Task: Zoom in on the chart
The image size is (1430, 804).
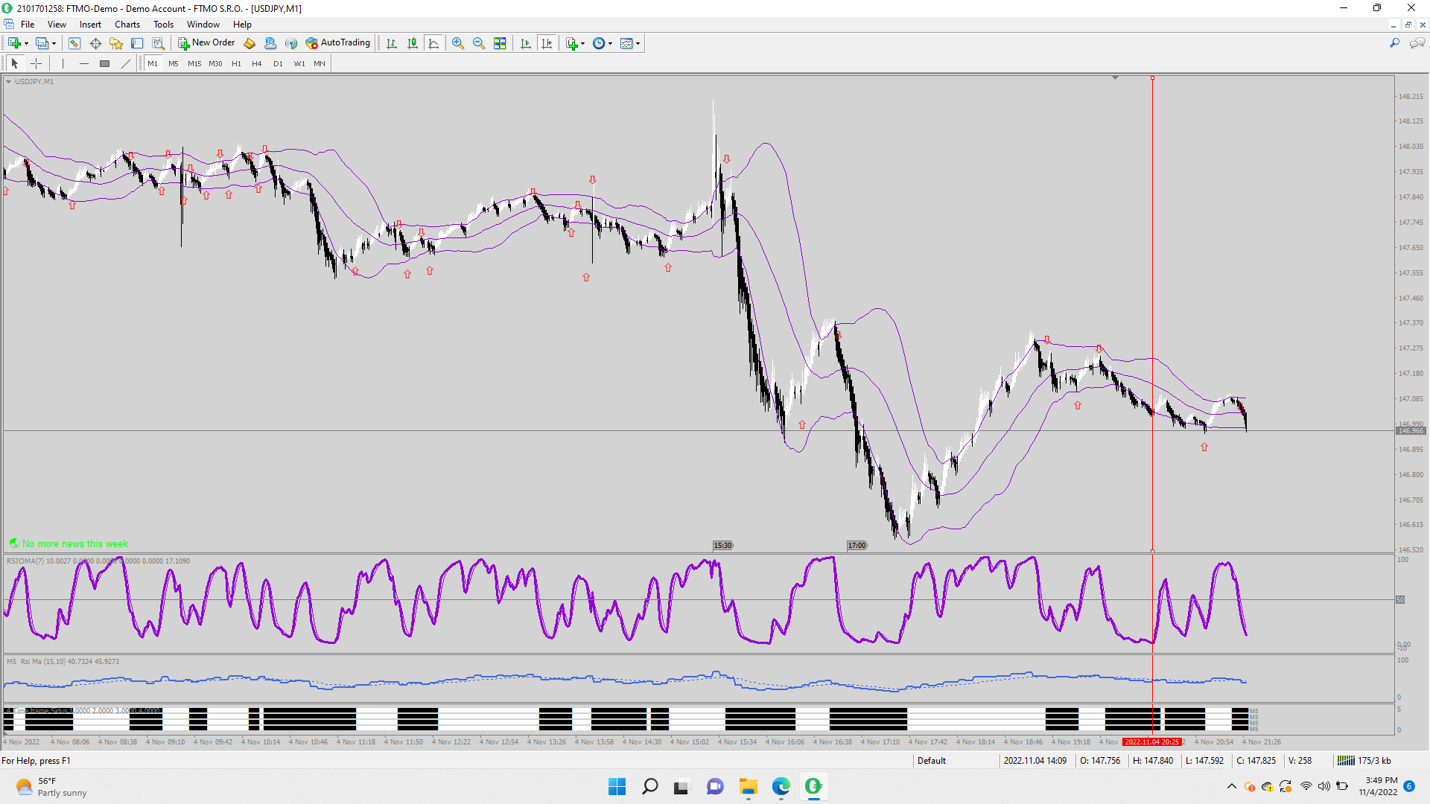Action: coord(458,43)
